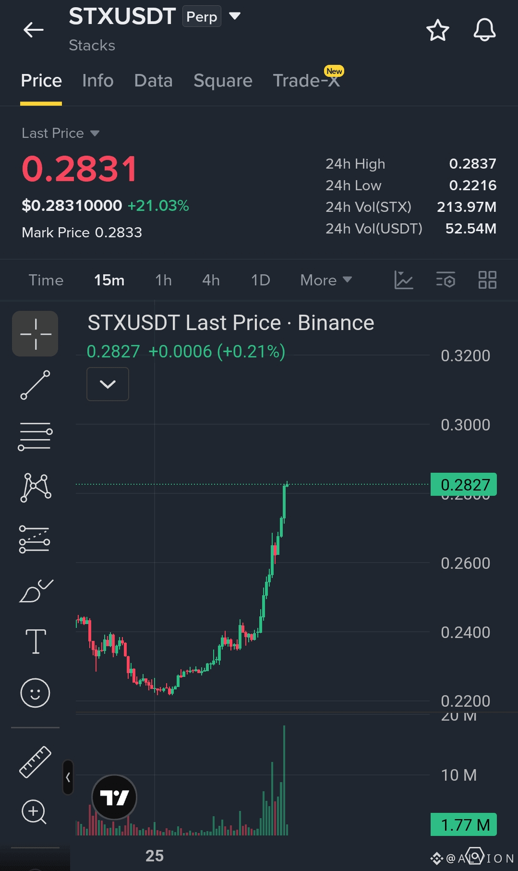Select the forecast position tool
This screenshot has width=518, height=871.
[35, 540]
